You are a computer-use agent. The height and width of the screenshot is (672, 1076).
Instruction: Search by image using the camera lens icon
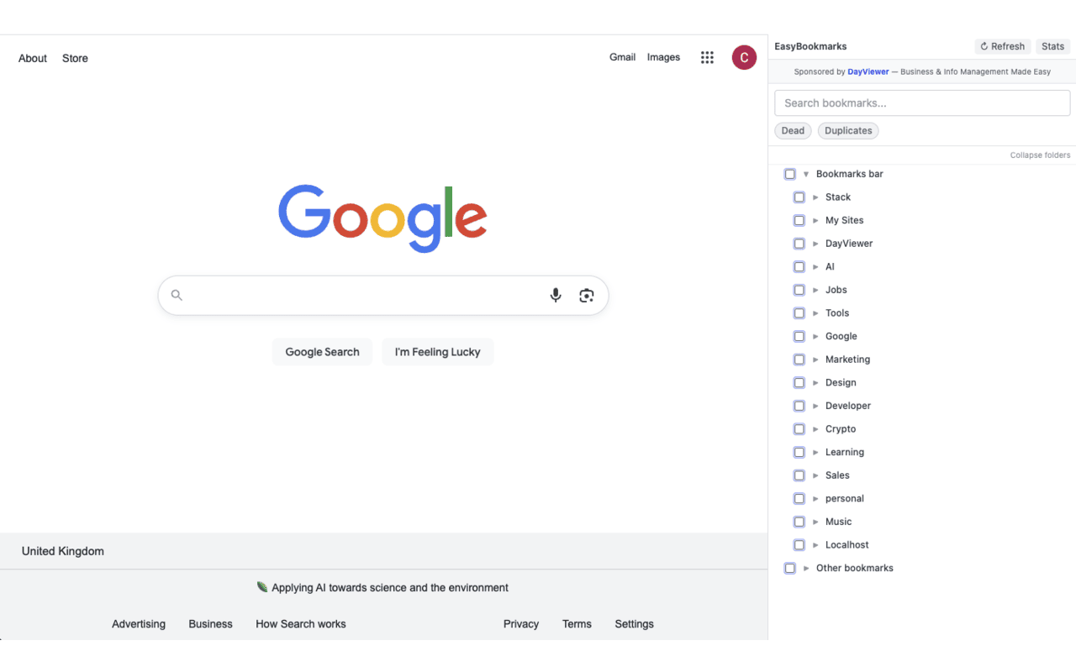pos(587,295)
